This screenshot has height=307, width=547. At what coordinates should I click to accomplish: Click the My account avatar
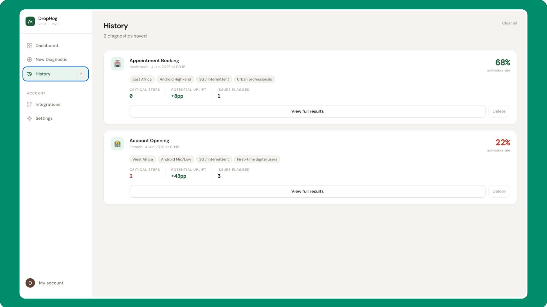coord(30,283)
